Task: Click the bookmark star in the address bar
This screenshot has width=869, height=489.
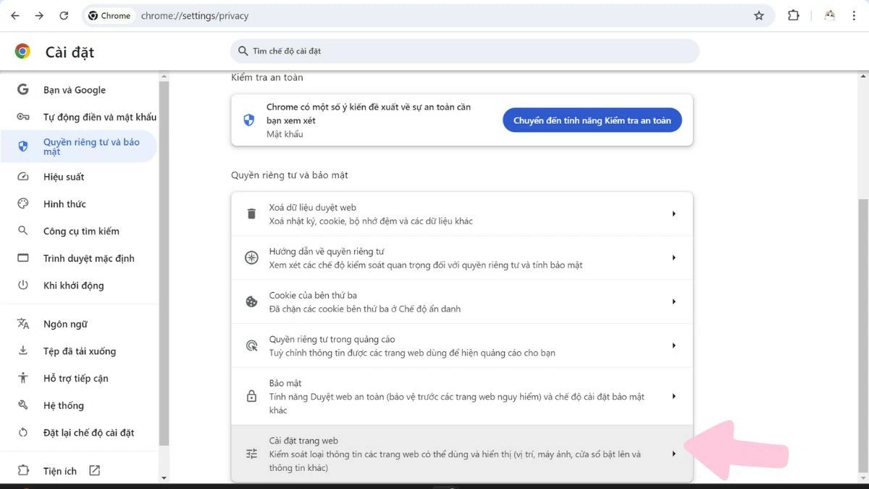Action: [758, 14]
